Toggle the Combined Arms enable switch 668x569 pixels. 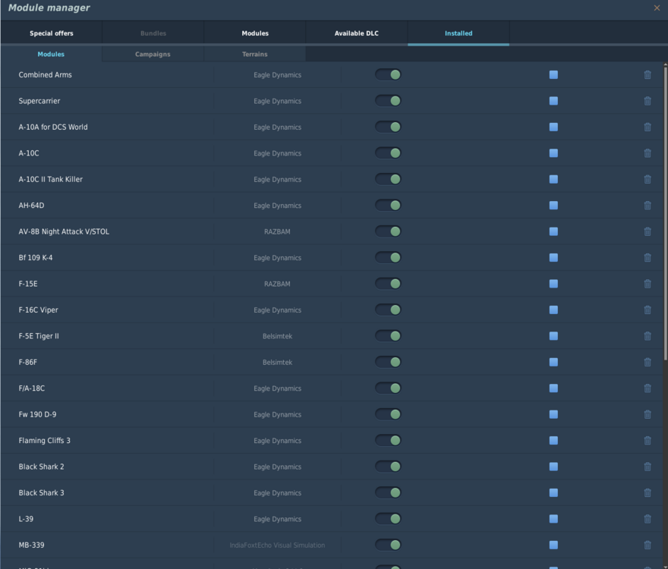[388, 74]
